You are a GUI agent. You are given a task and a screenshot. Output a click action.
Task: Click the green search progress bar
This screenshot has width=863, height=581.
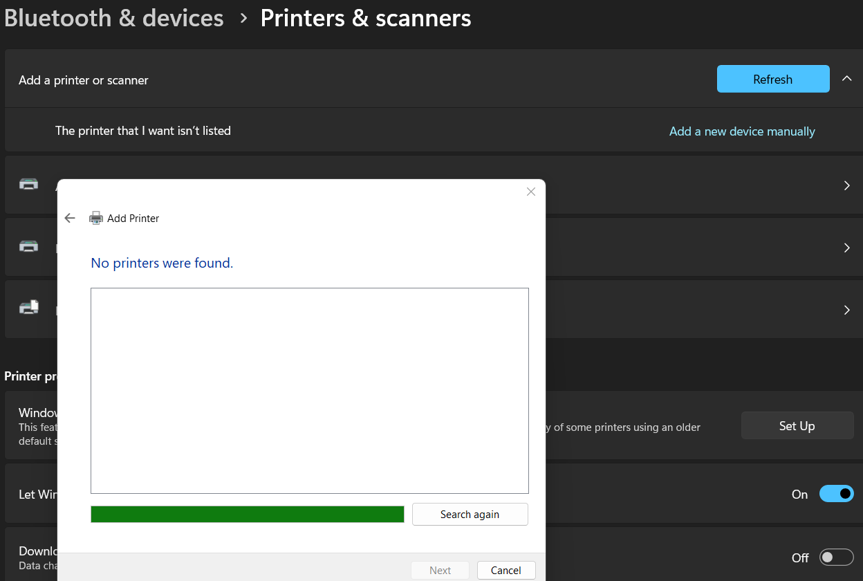248,515
